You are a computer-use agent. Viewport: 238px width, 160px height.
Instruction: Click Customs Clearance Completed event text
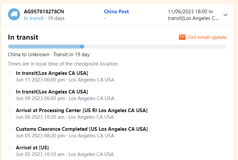(81, 129)
